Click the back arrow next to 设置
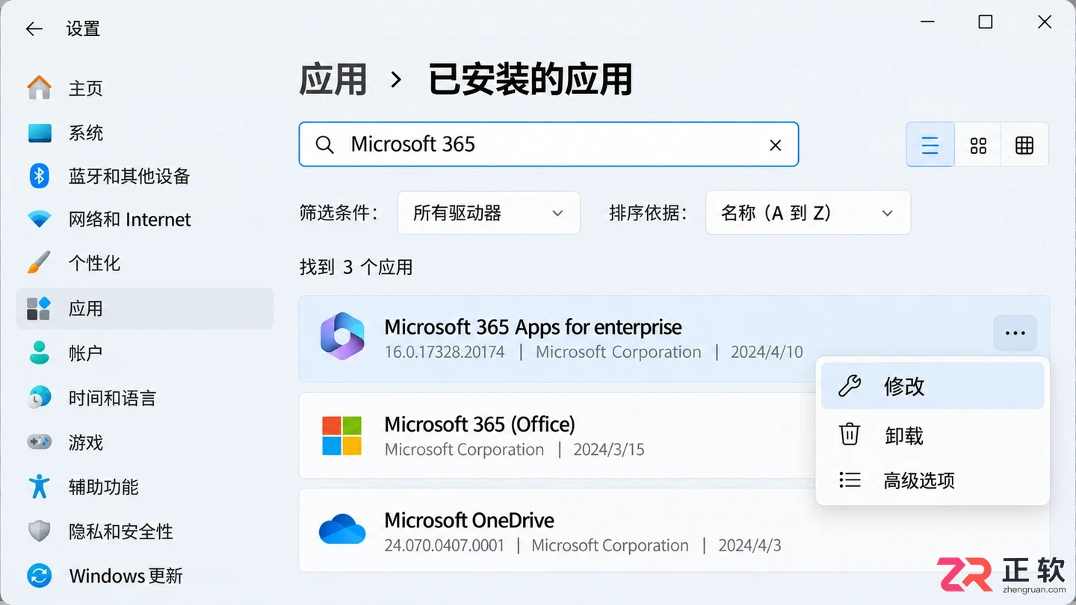The height and width of the screenshot is (605, 1076). coord(34,29)
